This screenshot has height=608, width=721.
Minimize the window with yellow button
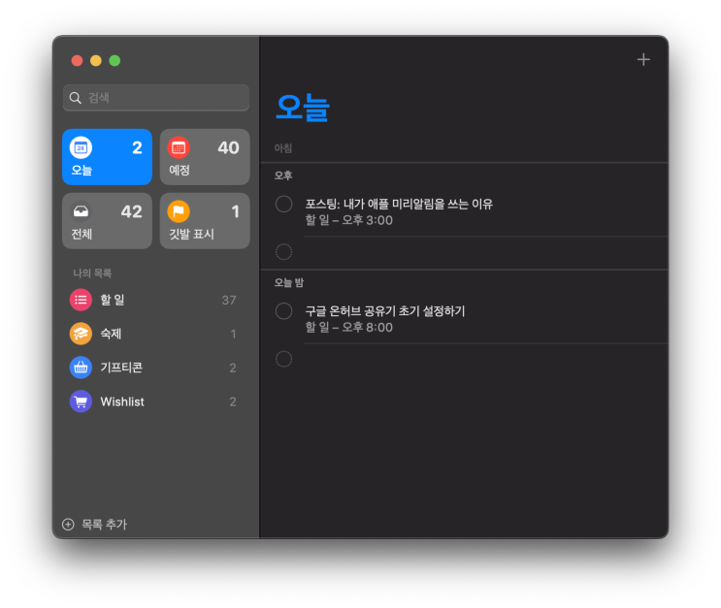point(96,61)
